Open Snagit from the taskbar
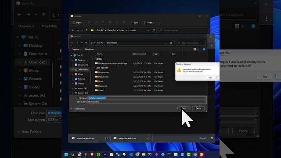This screenshot has height=158, width=281. 202,154
